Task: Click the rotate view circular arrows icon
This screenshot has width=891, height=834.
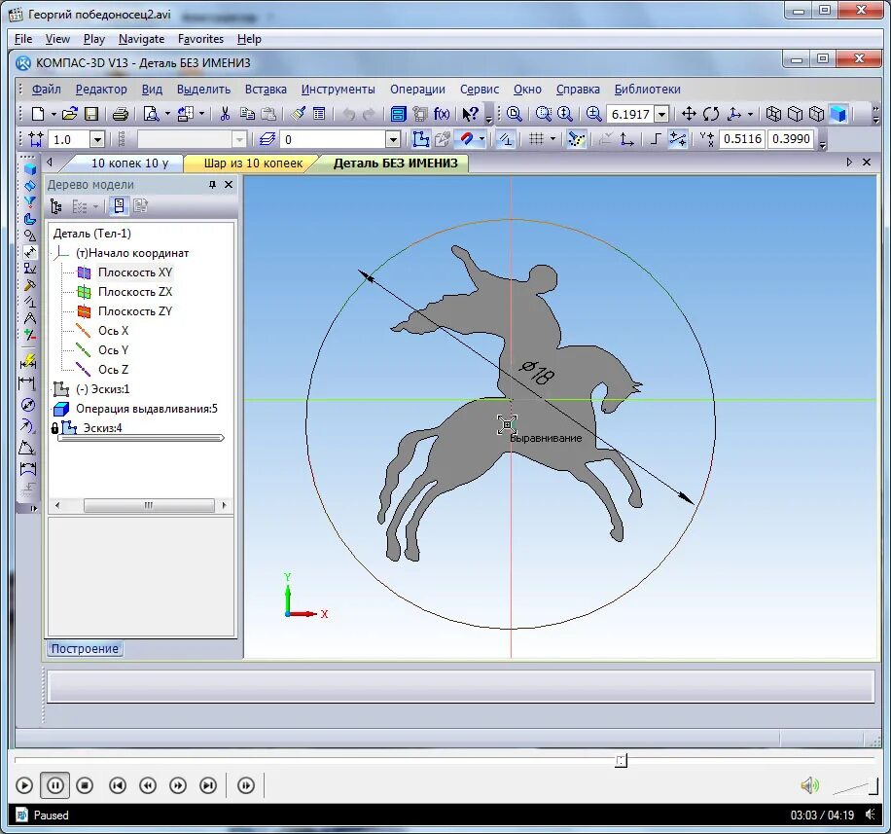Action: pyautogui.click(x=711, y=114)
